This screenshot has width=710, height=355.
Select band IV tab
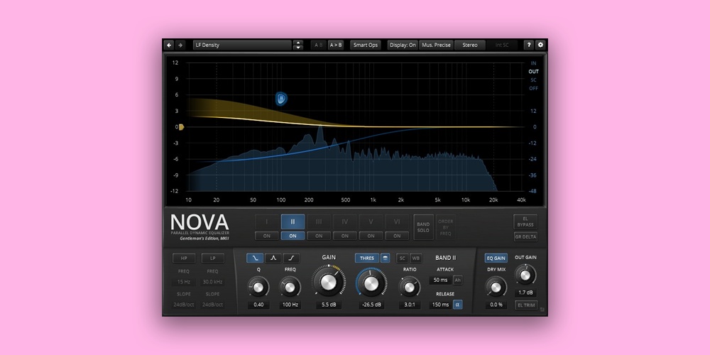pyautogui.click(x=345, y=222)
